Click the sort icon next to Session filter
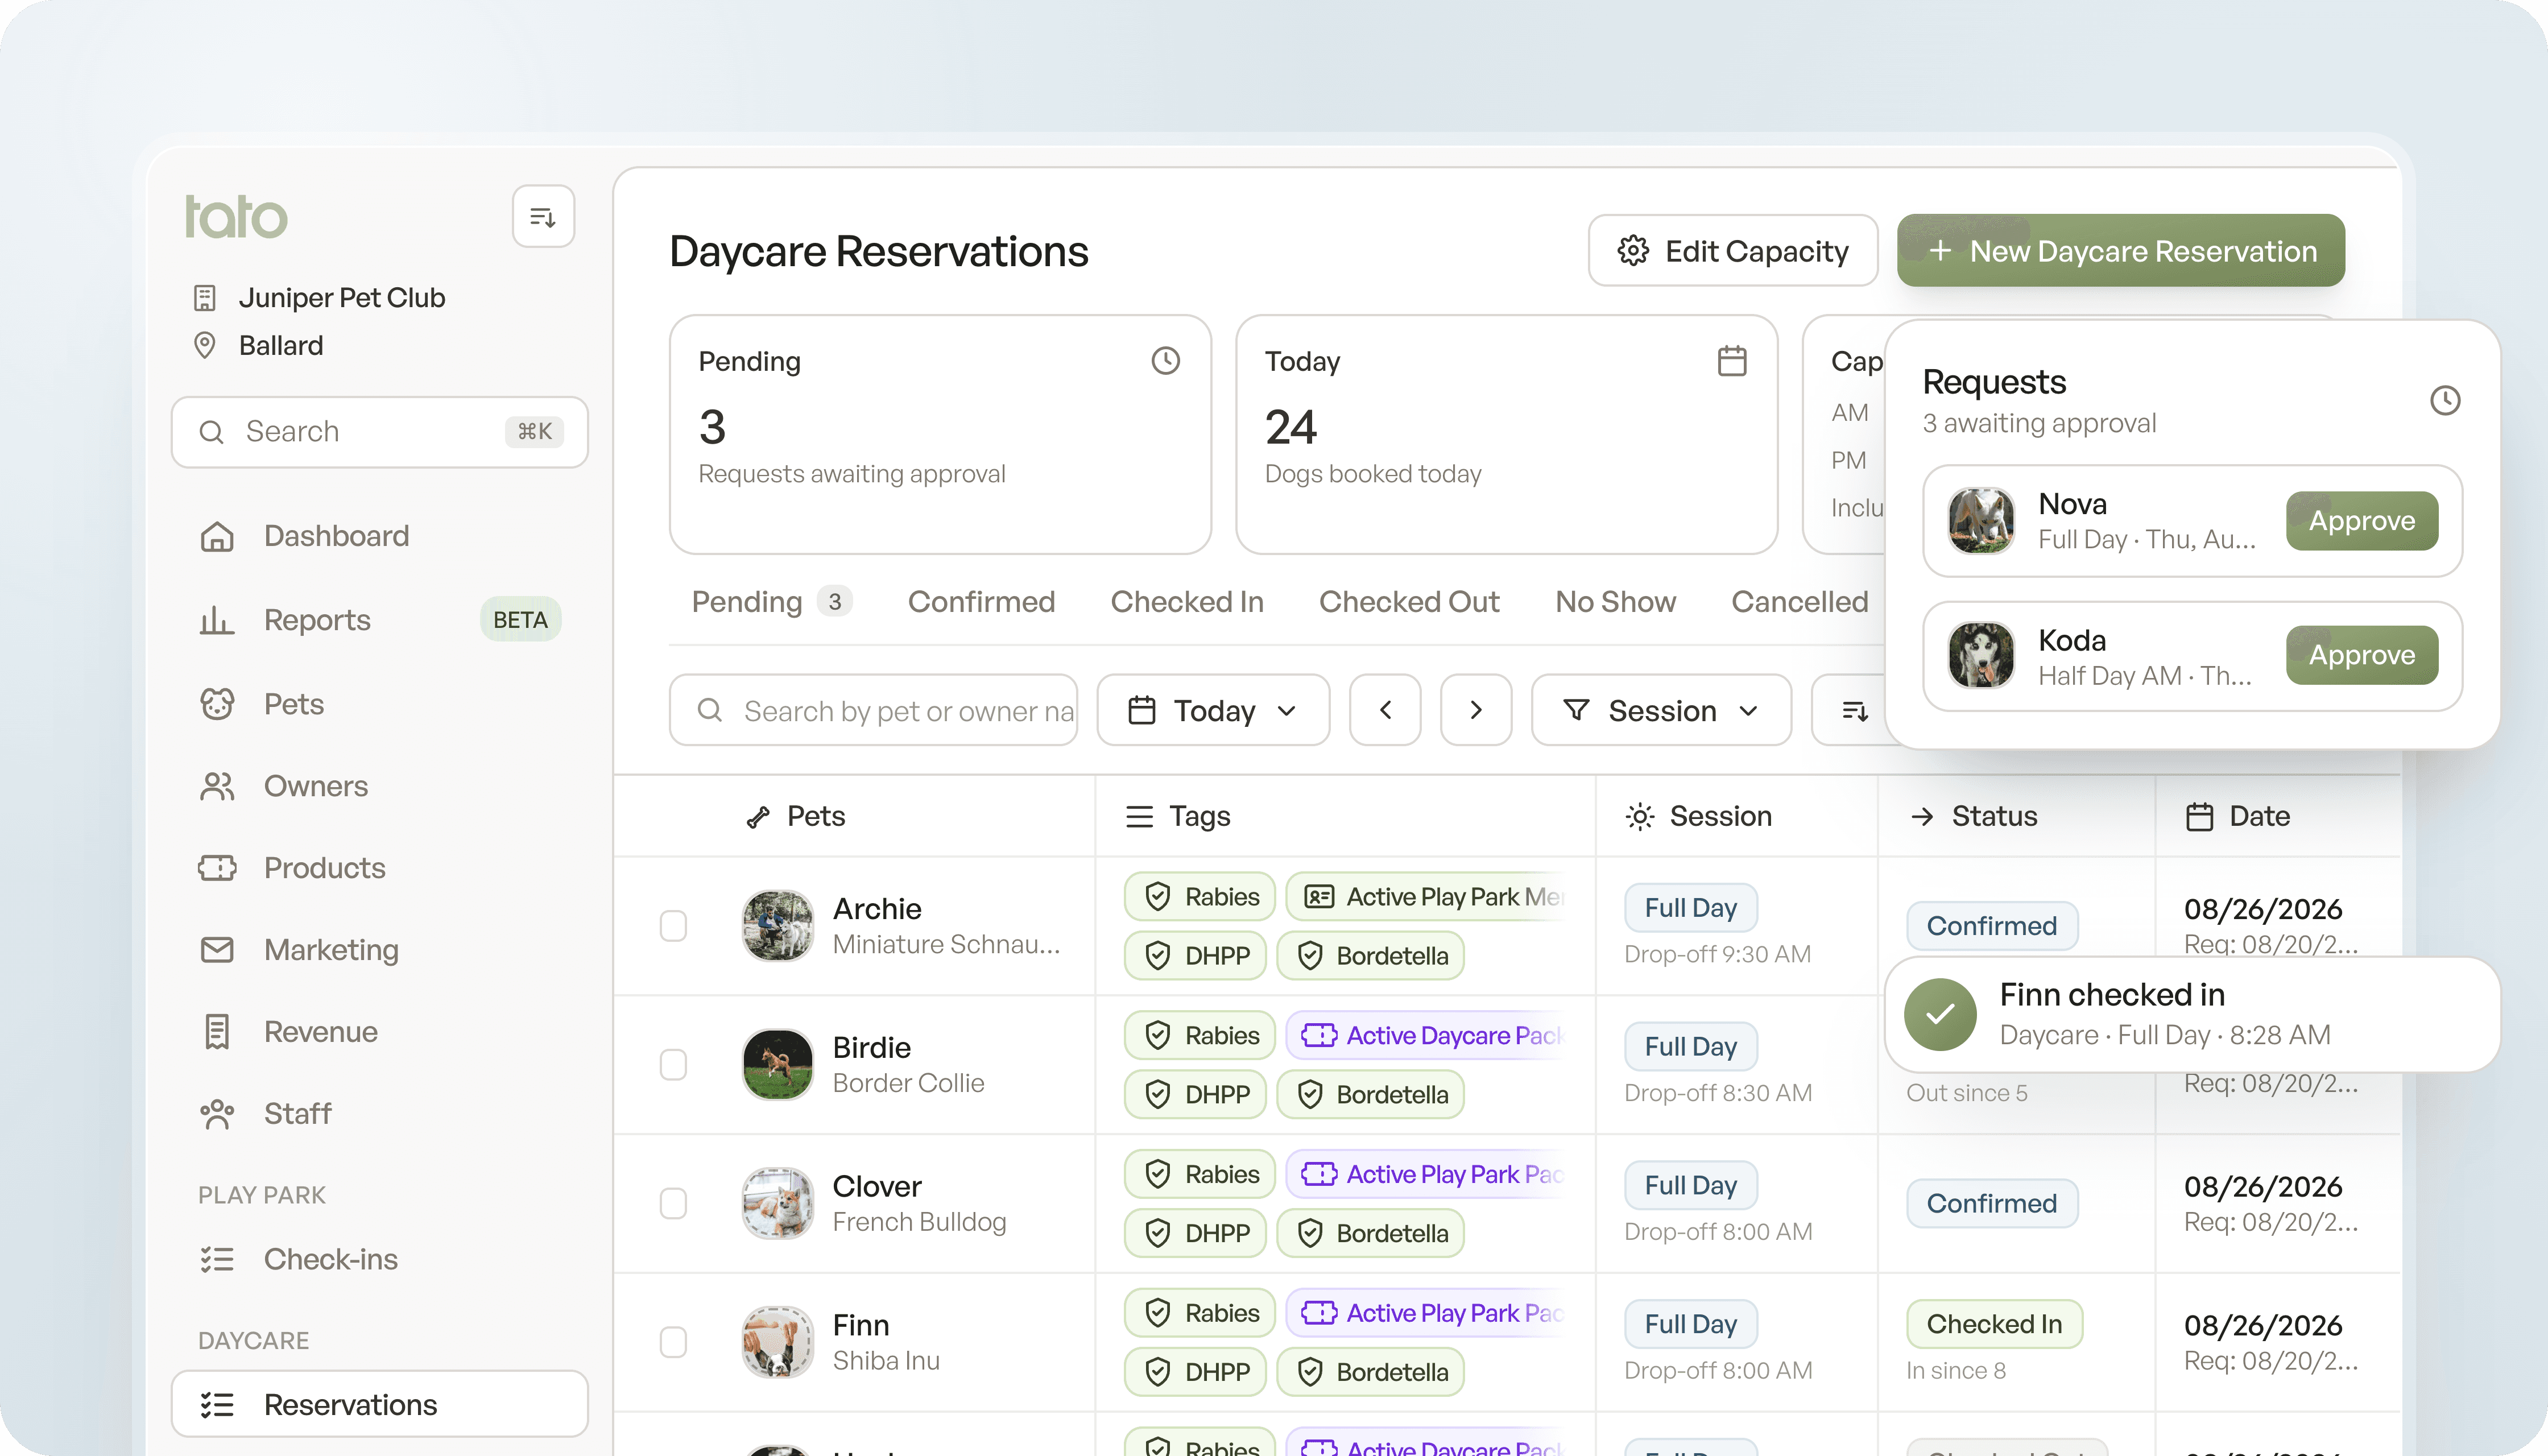Image resolution: width=2548 pixels, height=1456 pixels. (1855, 710)
